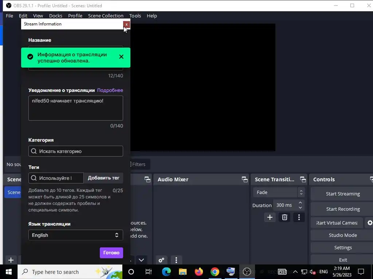Open the View menu
This screenshot has height=279, width=373.
[x=38, y=16]
